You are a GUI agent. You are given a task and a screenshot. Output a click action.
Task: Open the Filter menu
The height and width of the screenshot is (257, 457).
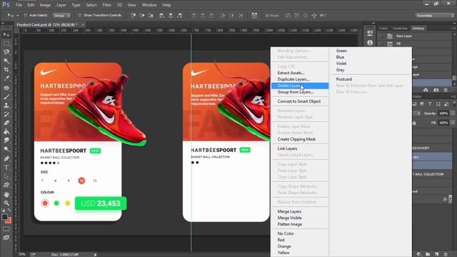106,5
